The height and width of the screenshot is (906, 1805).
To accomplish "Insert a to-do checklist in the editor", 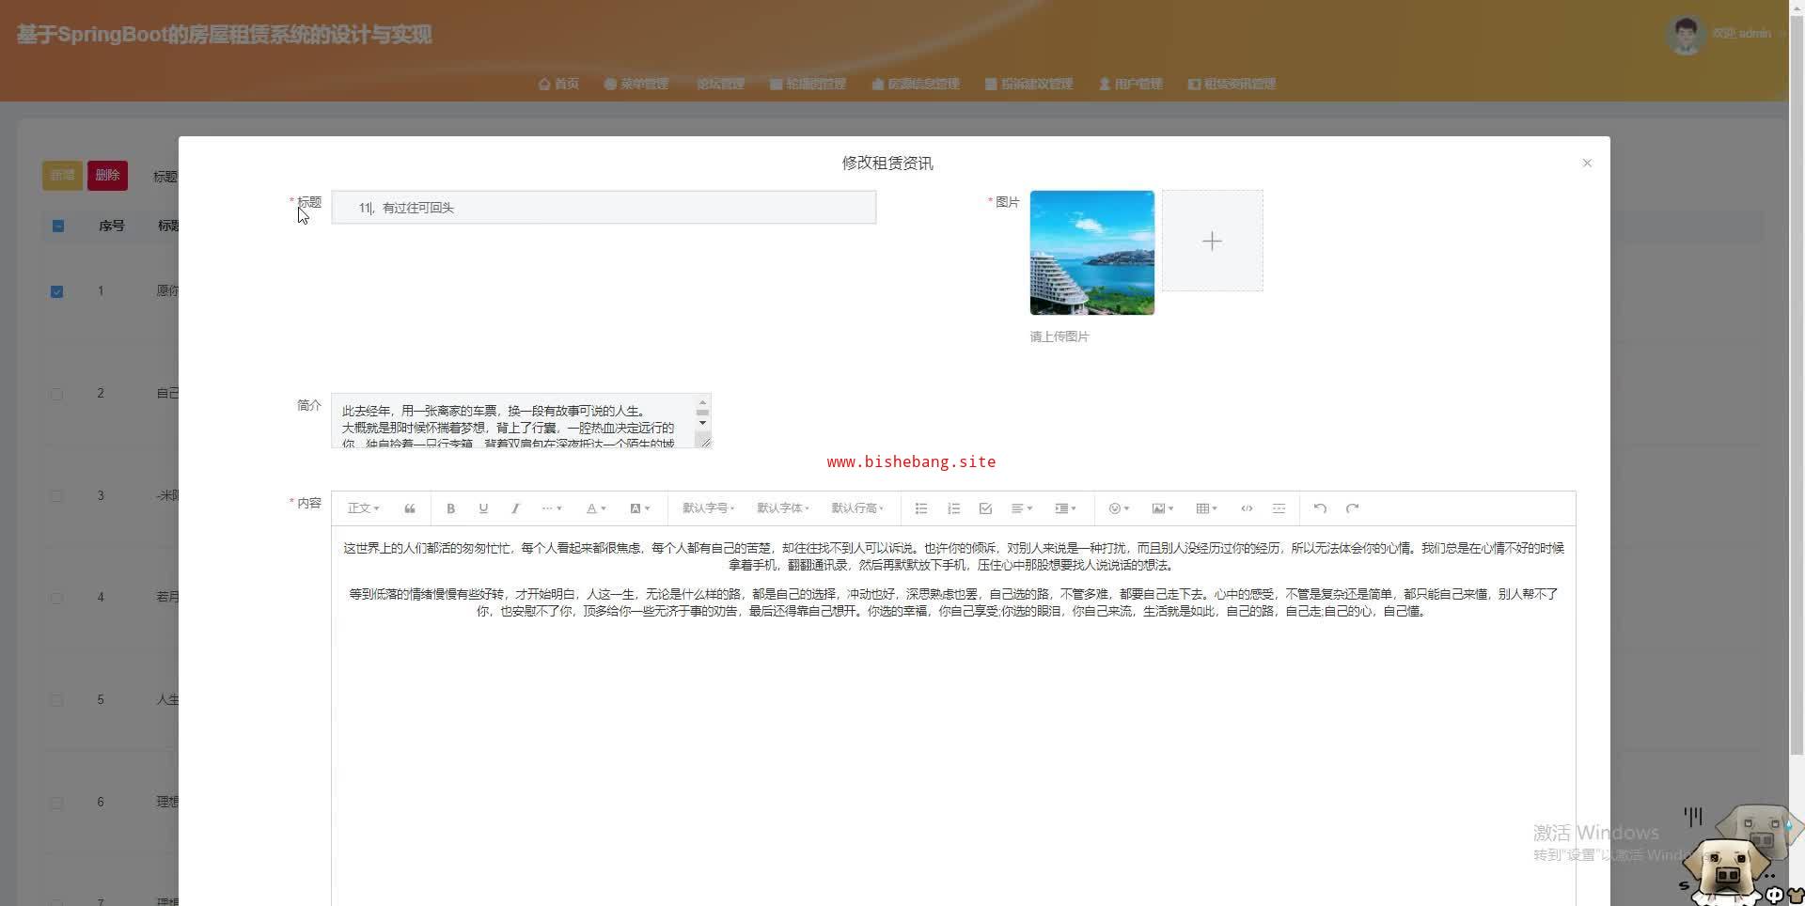I will [x=985, y=508].
